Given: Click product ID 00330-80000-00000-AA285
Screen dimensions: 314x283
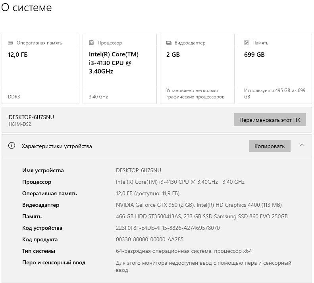Looking at the screenshot, I should pos(150,239).
